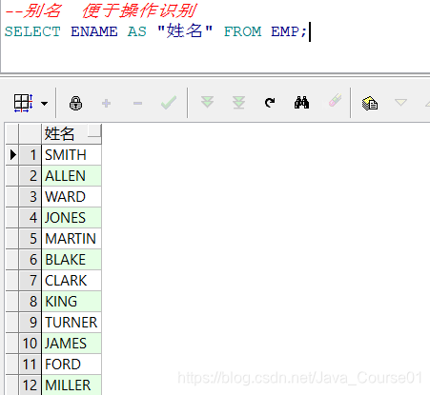
Task: Click the grid select-cells icon
Action: tap(23, 103)
